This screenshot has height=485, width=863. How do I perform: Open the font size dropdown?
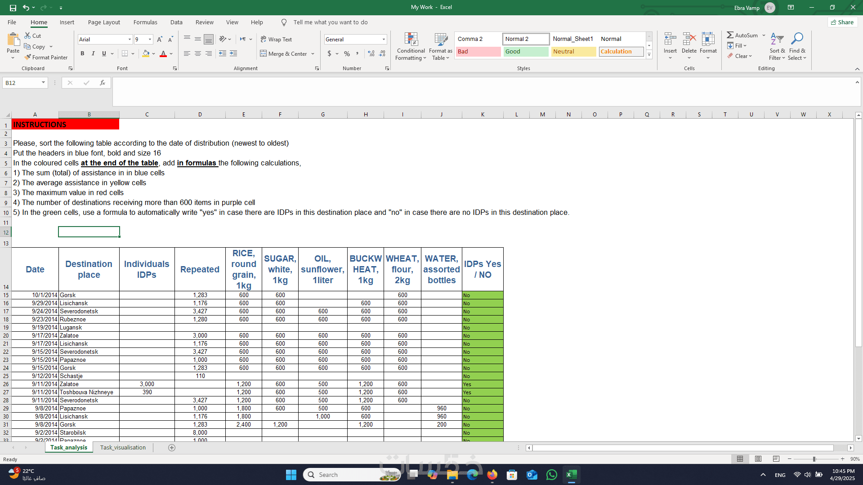coord(150,40)
